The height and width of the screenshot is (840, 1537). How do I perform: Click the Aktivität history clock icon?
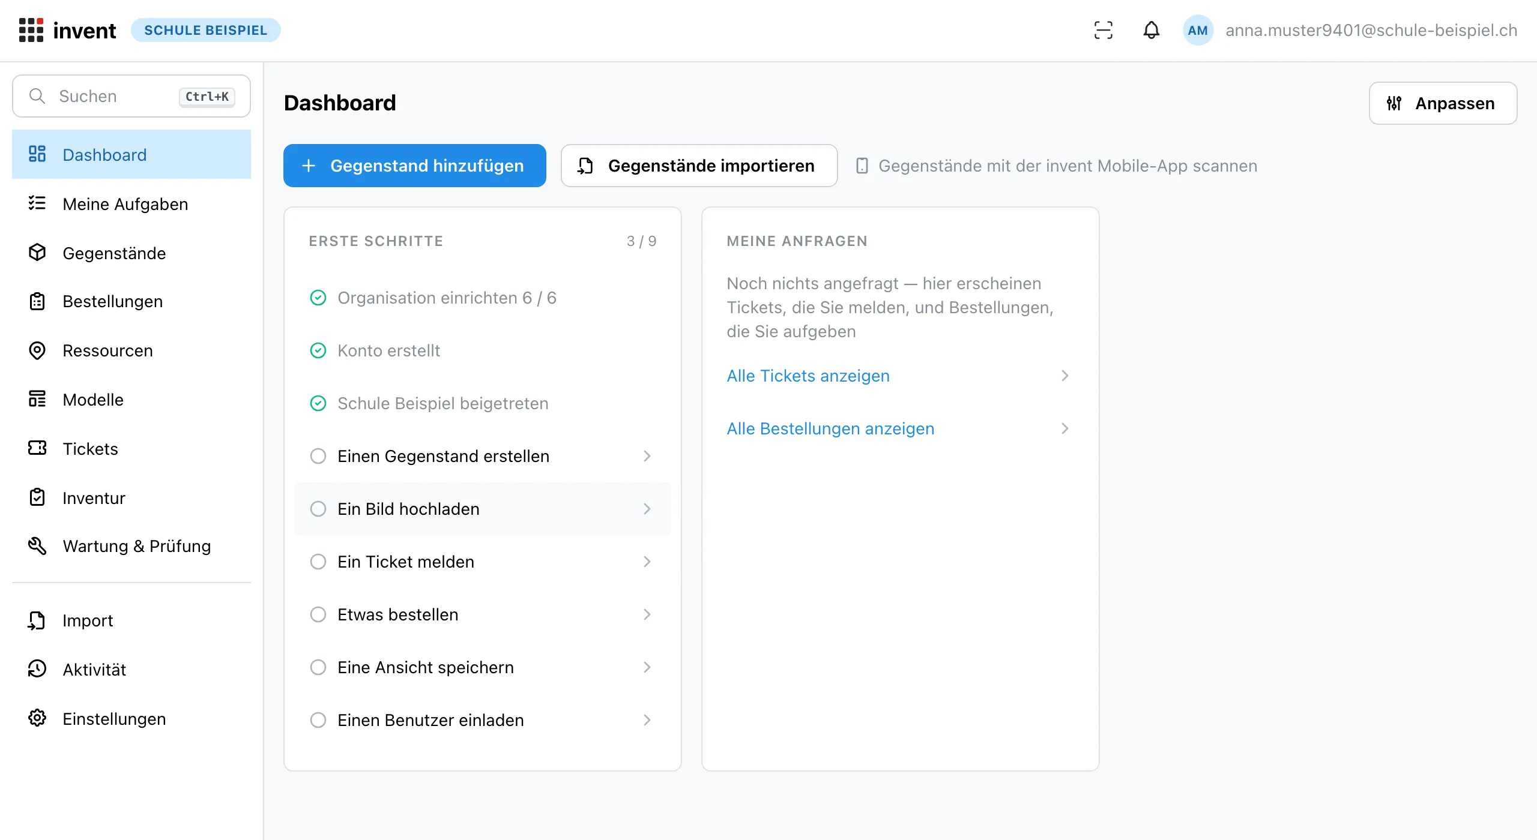tap(37, 669)
